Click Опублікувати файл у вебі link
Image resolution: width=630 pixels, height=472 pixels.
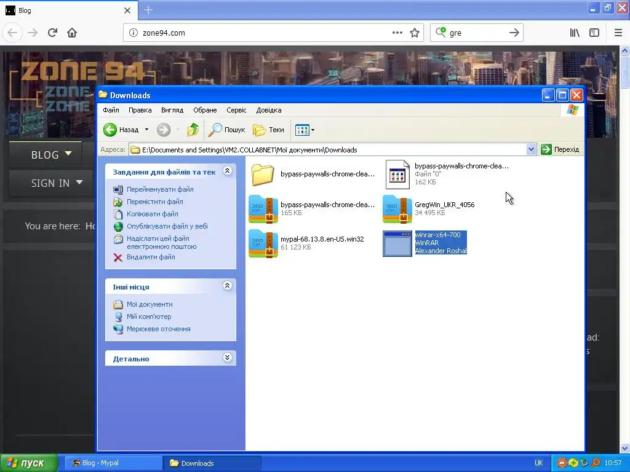tap(167, 226)
